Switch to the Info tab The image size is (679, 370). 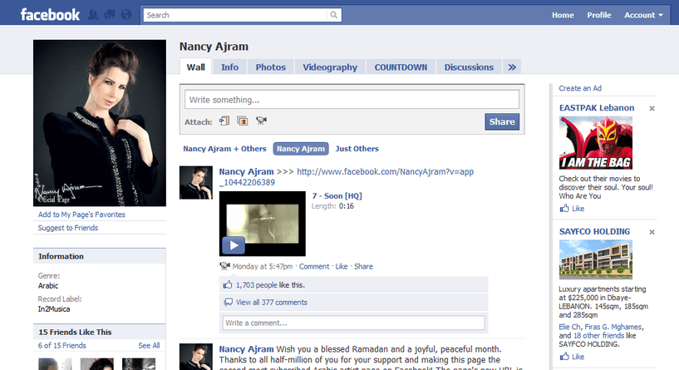[229, 67]
